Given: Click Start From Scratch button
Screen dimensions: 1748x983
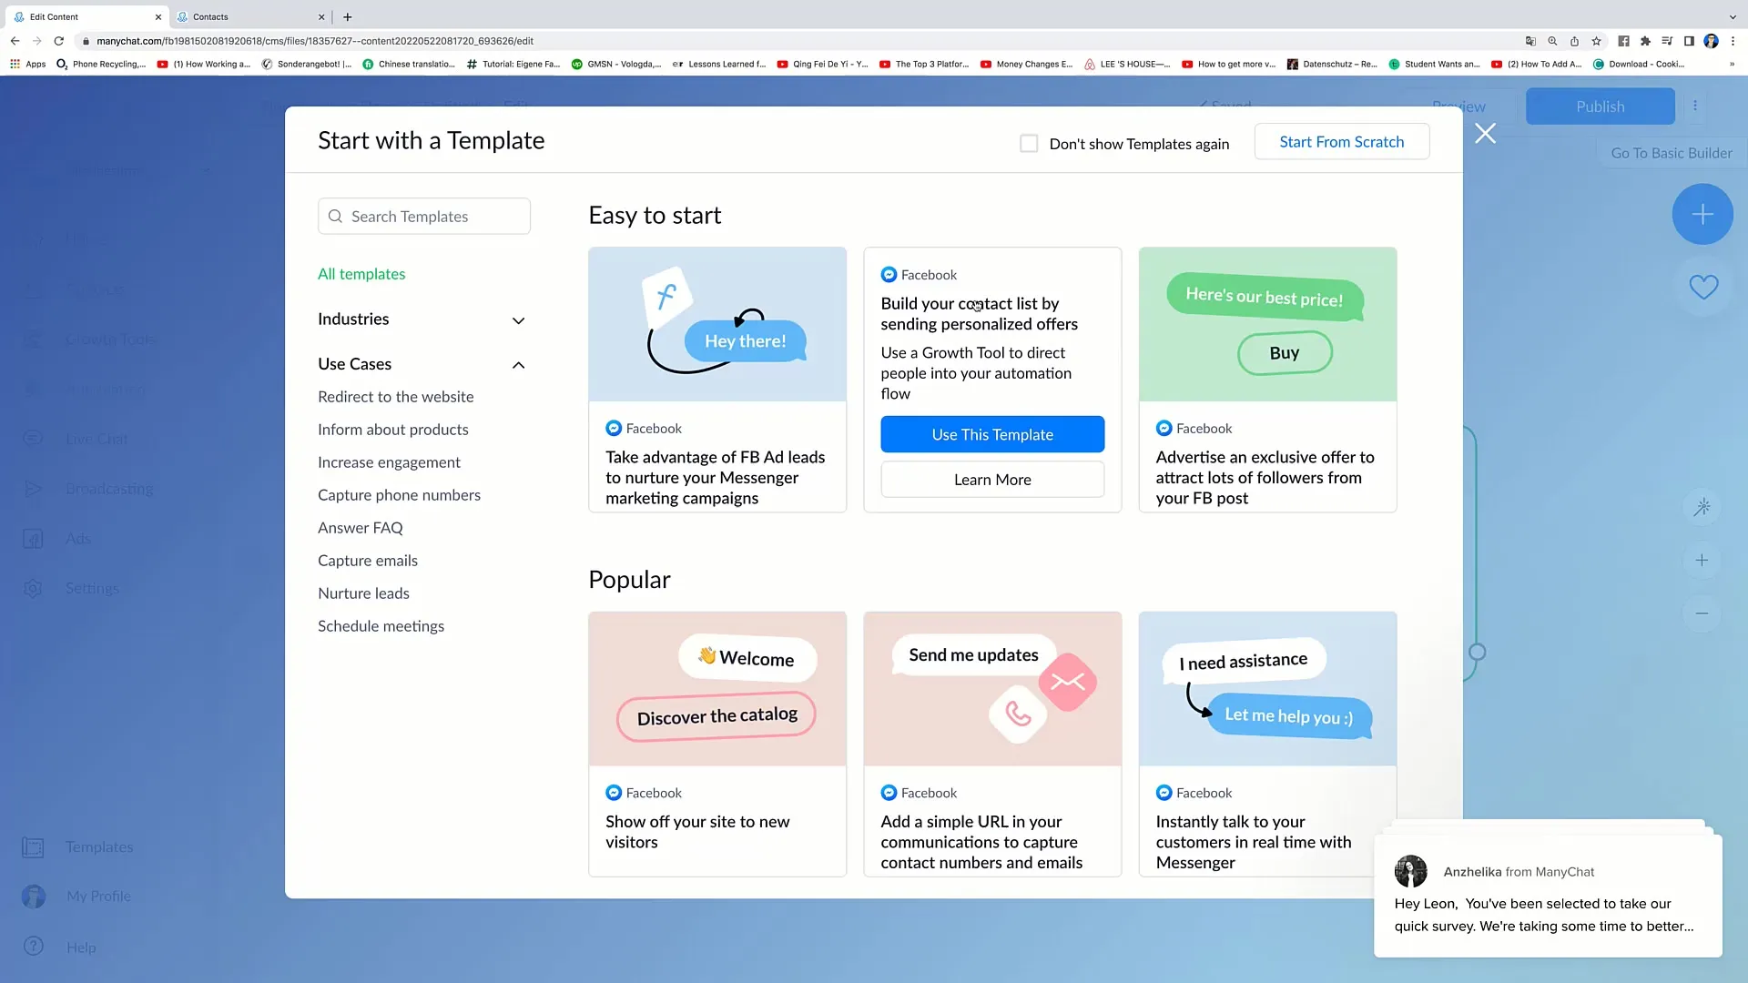Looking at the screenshot, I should (x=1341, y=142).
